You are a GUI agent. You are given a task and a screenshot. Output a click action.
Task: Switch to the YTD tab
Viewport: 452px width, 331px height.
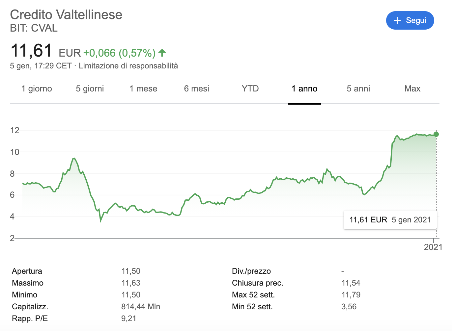pos(250,89)
